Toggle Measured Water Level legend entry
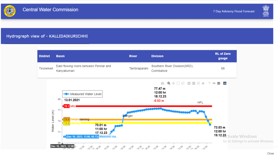278x157 pixels. point(83,94)
